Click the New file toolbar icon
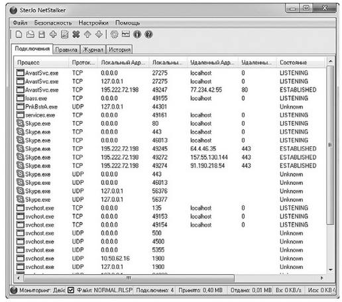The height and width of the screenshot is (302, 342). click(x=19, y=34)
